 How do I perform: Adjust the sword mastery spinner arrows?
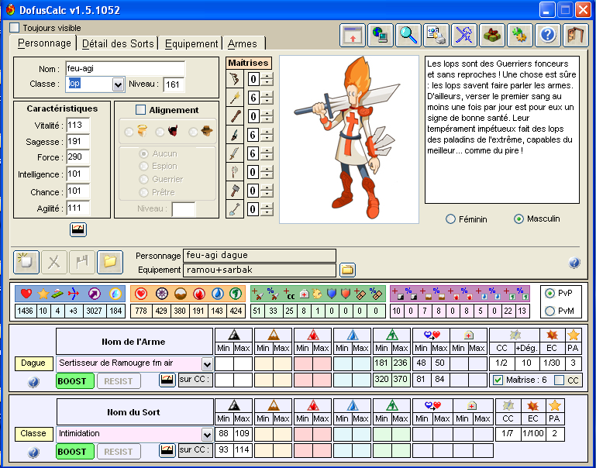(267, 153)
